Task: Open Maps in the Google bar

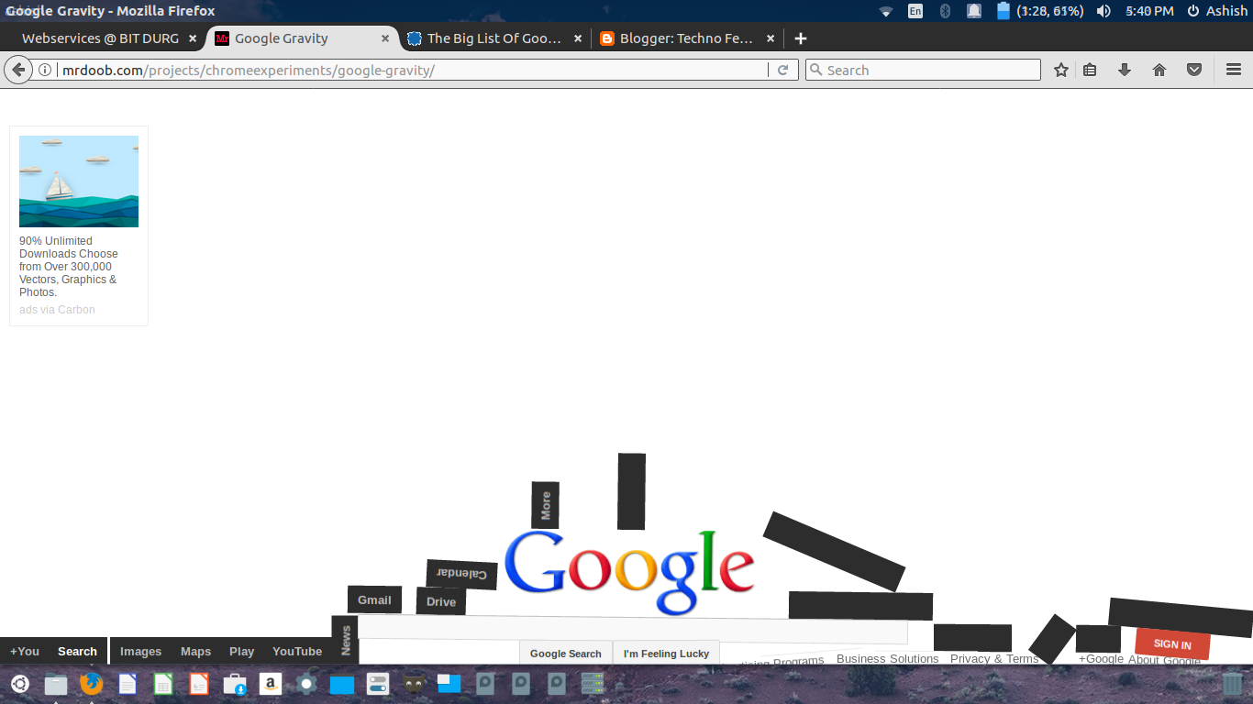Action: pyautogui.click(x=195, y=651)
